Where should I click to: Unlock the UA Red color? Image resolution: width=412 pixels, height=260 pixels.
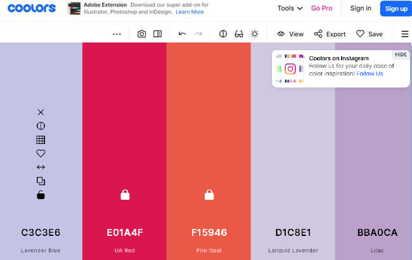pos(125,195)
